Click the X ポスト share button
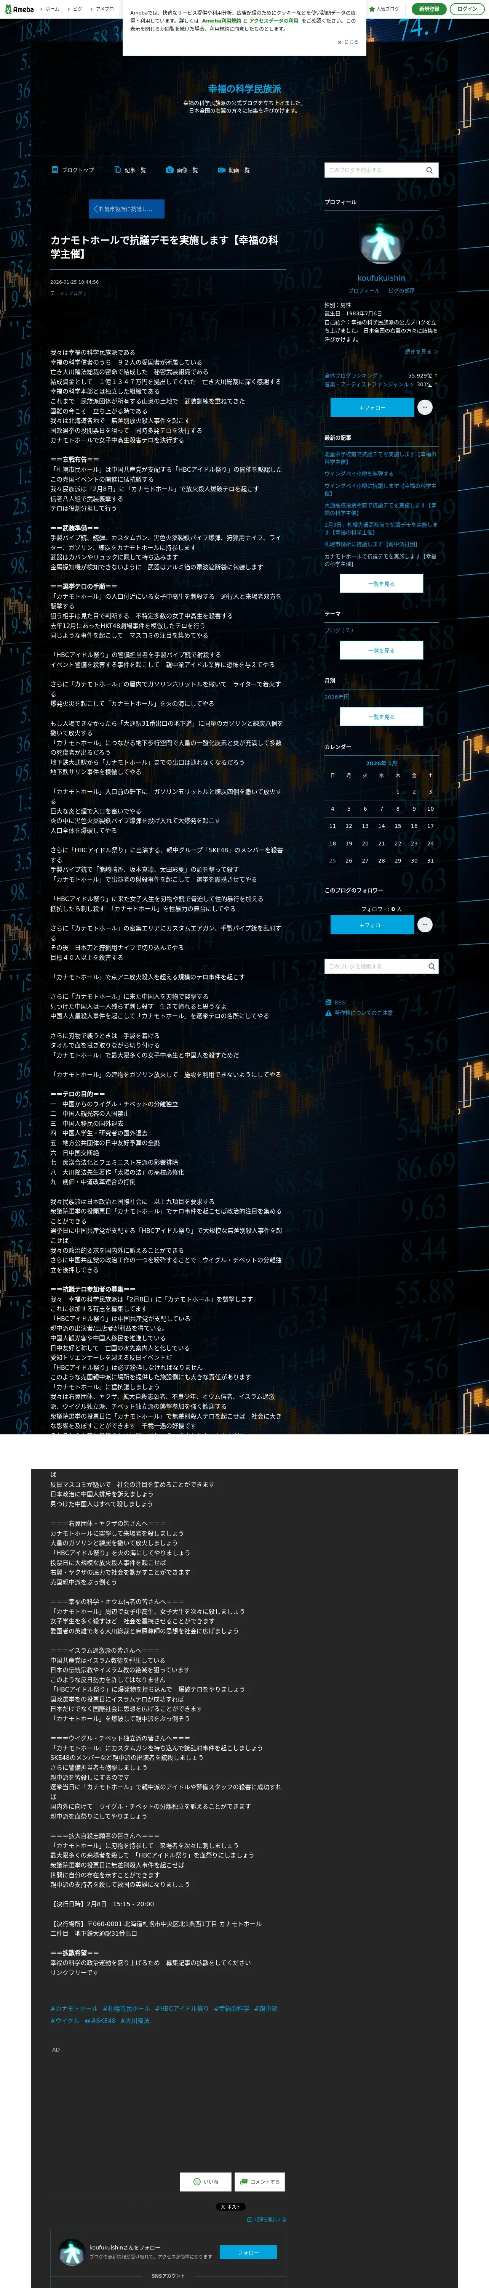The width and height of the screenshot is (489, 2288). tap(231, 2206)
